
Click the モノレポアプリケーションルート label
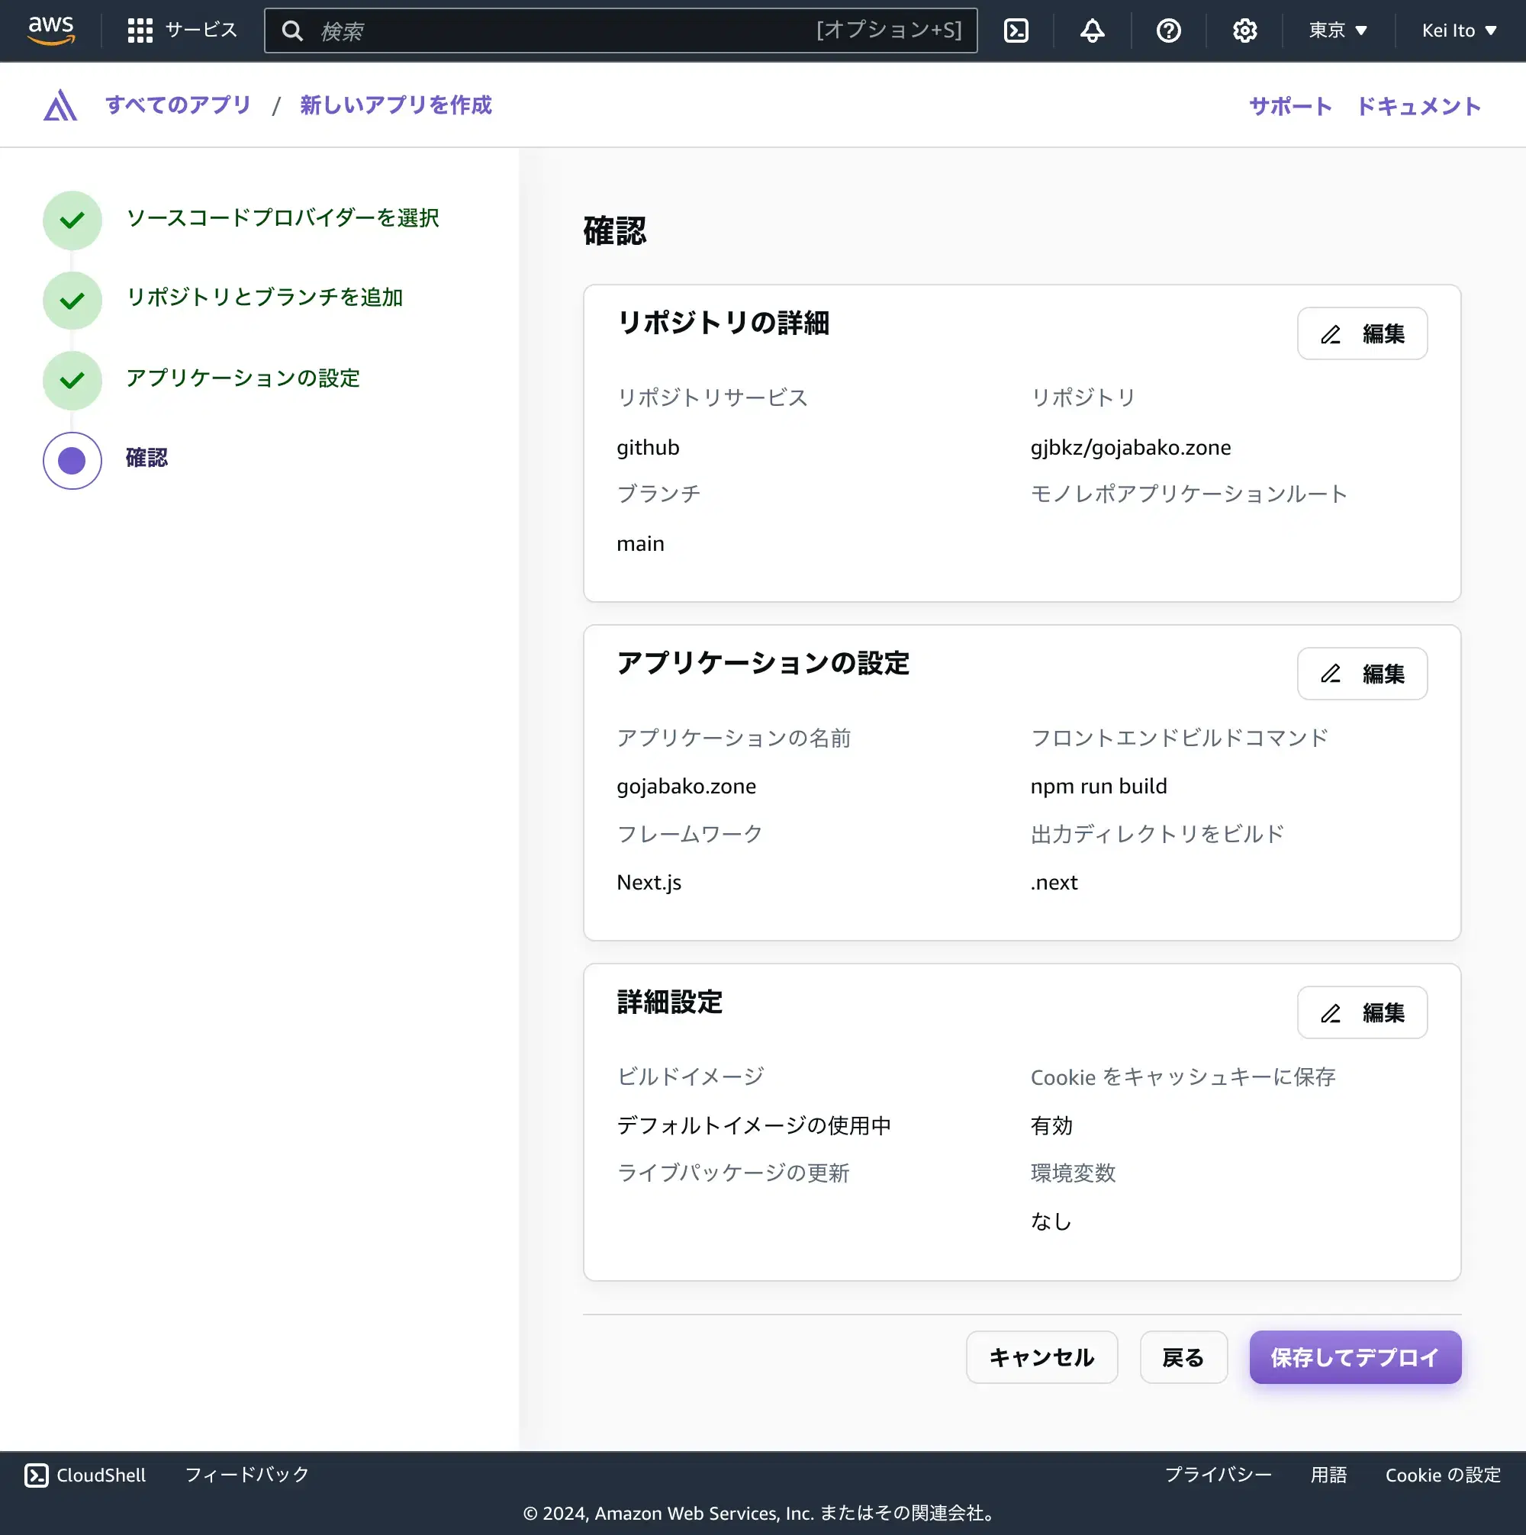tap(1188, 494)
